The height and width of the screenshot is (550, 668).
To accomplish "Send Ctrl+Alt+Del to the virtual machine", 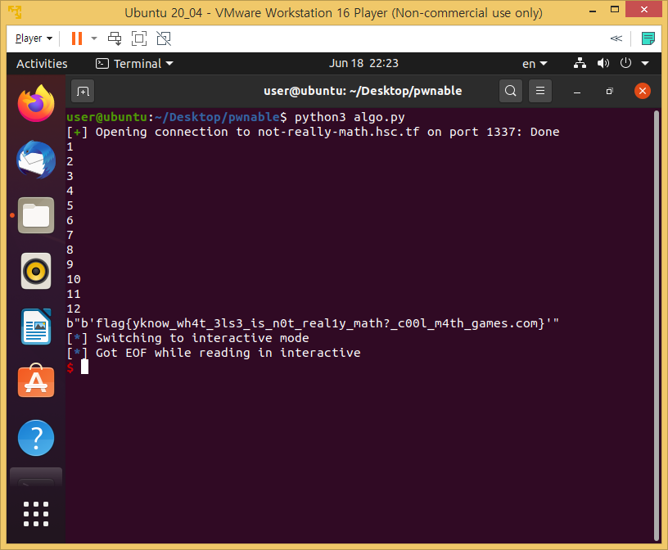I will [x=115, y=38].
